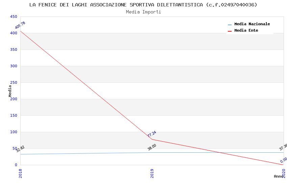Click the 300 y-axis tick label
Image resolution: width=287 pixels, height=185 pixels.
pyautogui.click(x=14, y=66)
